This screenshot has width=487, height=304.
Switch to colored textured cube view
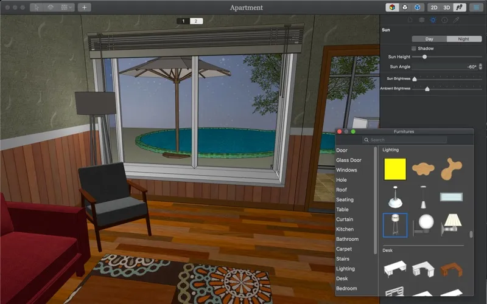coord(392,7)
